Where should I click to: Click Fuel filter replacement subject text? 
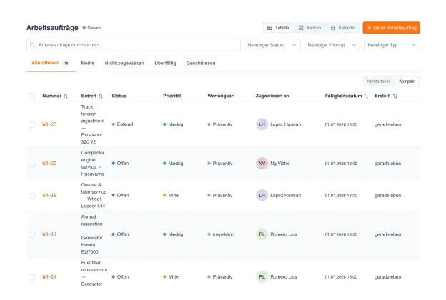(x=94, y=274)
